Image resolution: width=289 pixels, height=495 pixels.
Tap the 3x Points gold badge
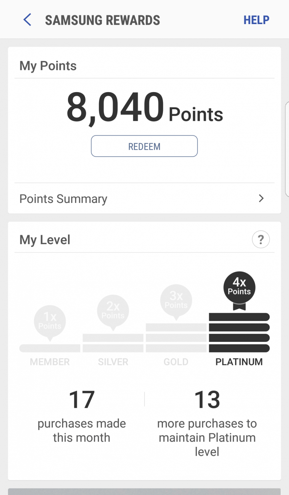(176, 301)
